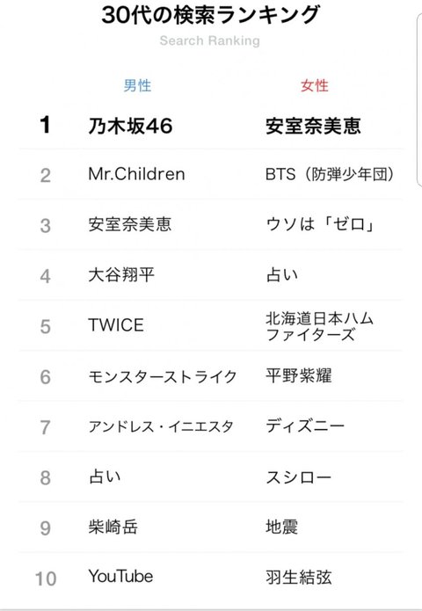Select the YouTube entry
The width and height of the screenshot is (422, 611).
click(x=120, y=577)
